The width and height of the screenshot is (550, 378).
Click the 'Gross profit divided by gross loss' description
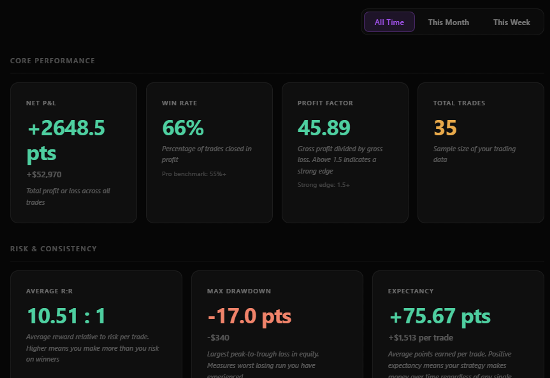(340, 160)
